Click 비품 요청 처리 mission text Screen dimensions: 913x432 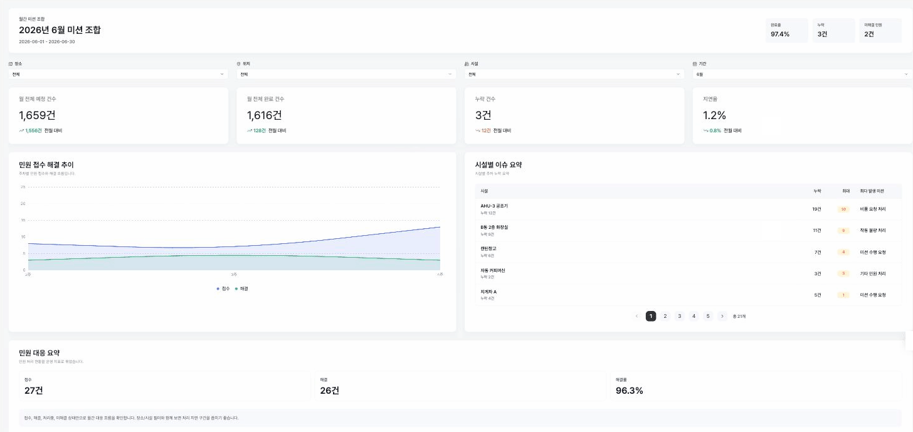873,209
